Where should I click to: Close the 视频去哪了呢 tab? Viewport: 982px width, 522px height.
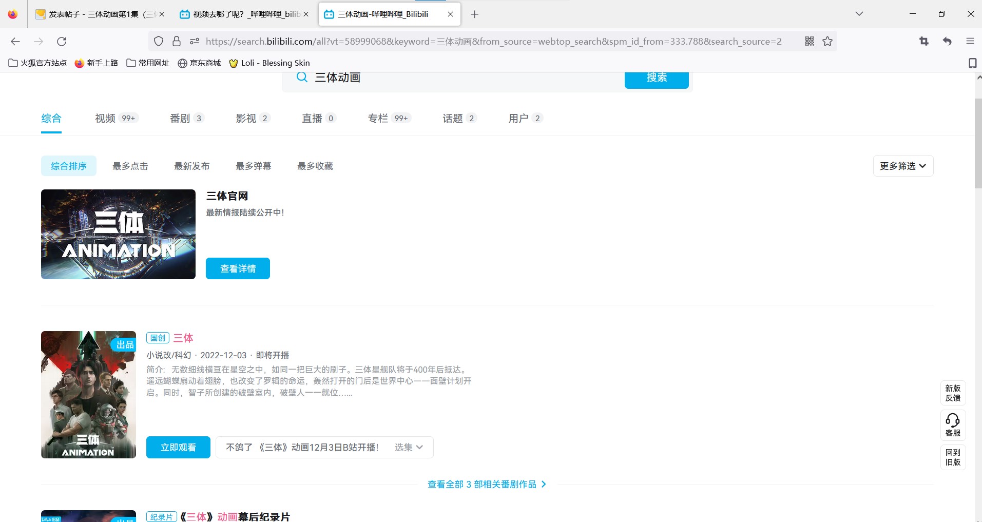pos(306,14)
